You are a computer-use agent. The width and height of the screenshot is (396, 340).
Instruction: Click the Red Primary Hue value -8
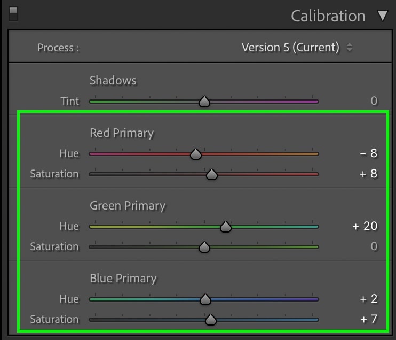368,154
